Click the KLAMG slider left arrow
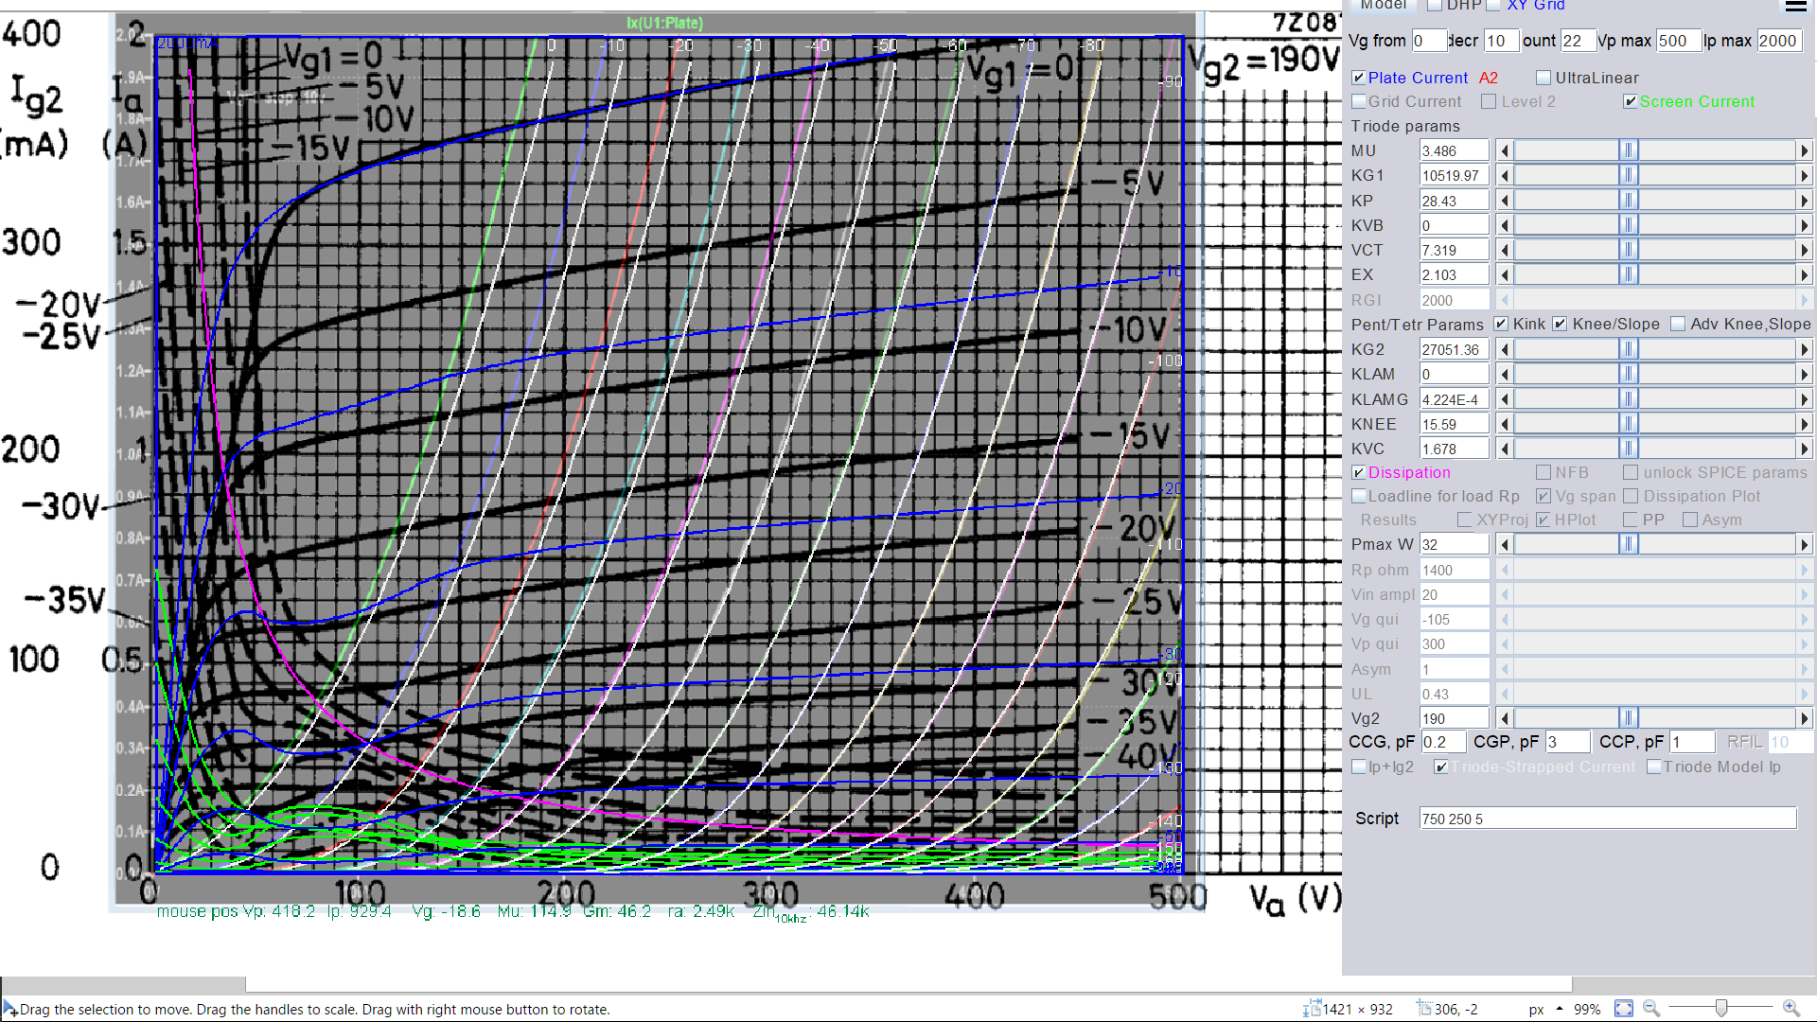The height and width of the screenshot is (1022, 1817). pos(1505,399)
